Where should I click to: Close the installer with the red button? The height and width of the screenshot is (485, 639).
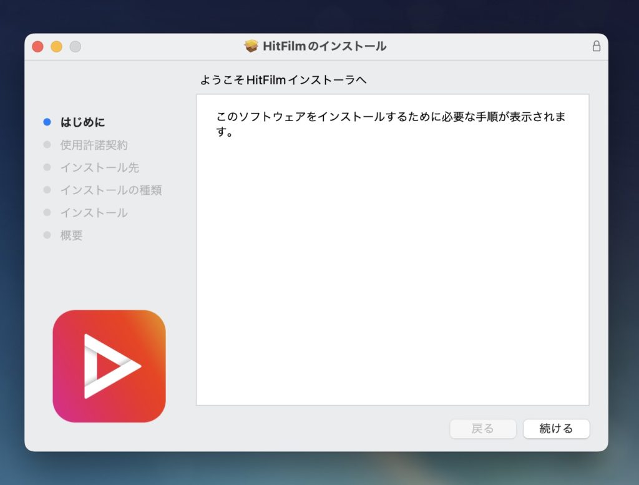point(38,46)
